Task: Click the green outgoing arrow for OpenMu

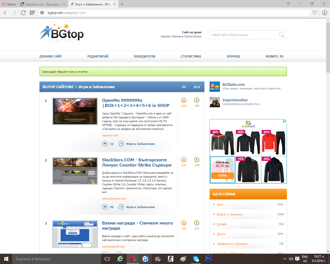Action: 197,100
